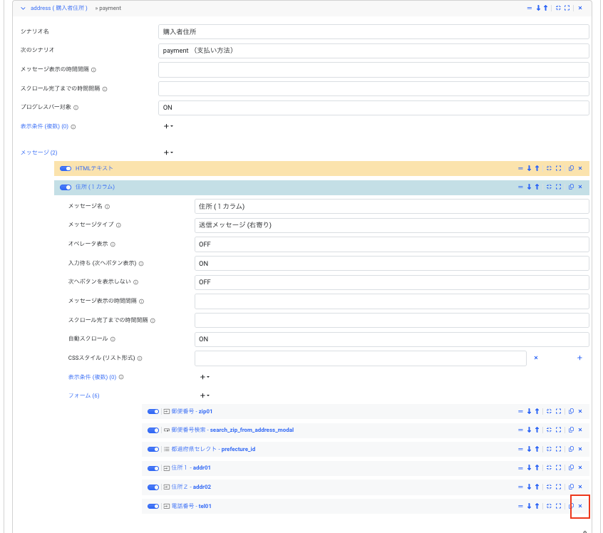603x533 pixels.
Task: Collapse icon on 住所 (1 カラム) message header
Action: coord(549,187)
